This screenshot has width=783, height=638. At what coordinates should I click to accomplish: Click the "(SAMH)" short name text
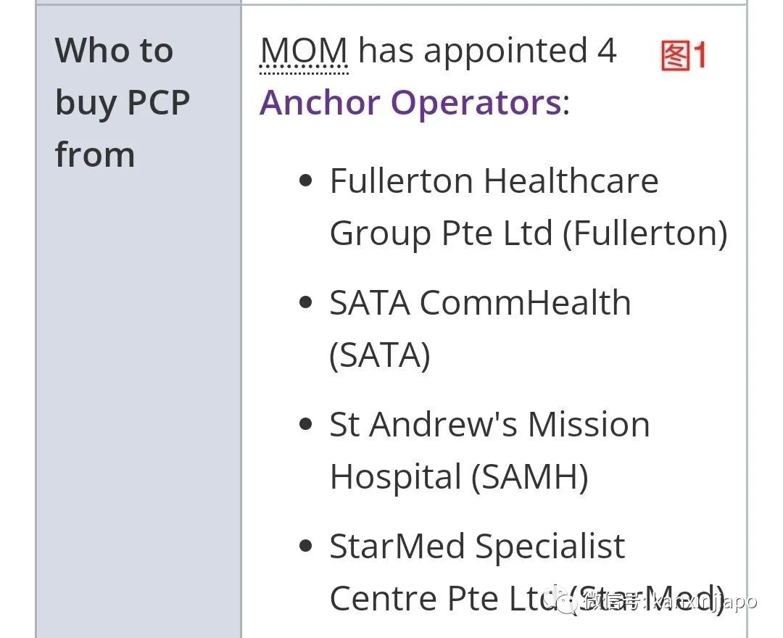(529, 477)
